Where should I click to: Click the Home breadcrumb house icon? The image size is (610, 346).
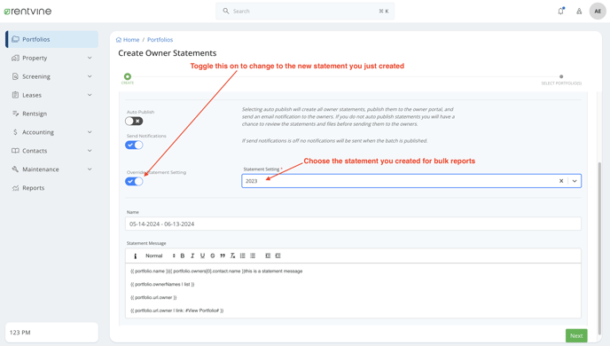(x=119, y=40)
